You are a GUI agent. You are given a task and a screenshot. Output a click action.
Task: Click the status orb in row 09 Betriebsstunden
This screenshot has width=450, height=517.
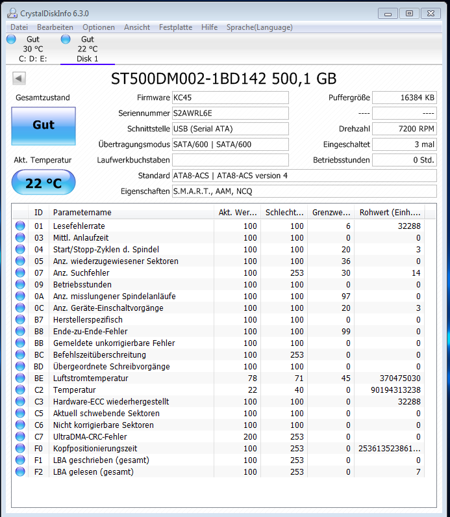(x=20, y=284)
